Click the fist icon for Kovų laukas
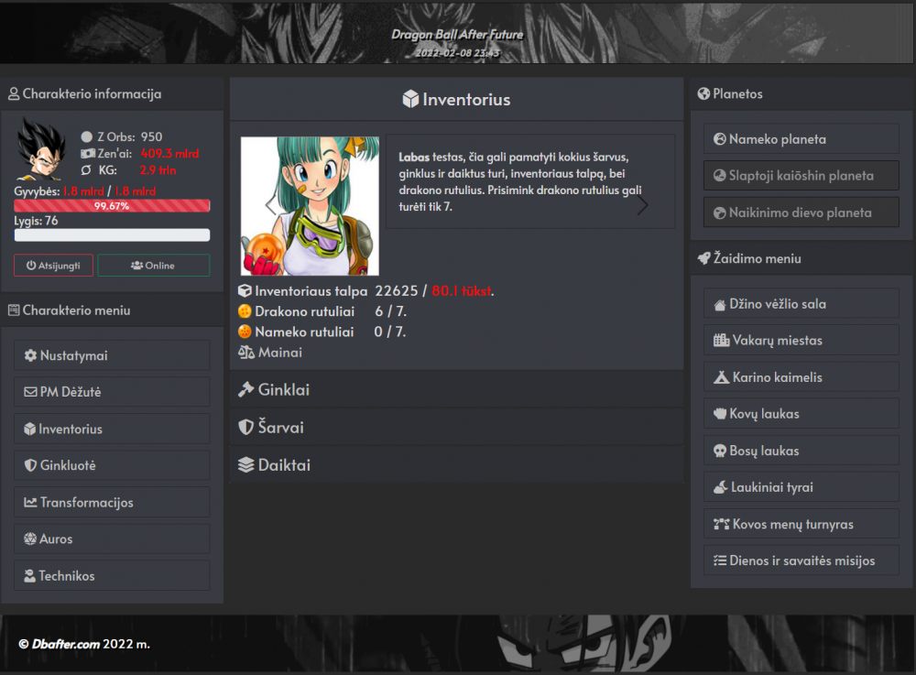 point(720,414)
